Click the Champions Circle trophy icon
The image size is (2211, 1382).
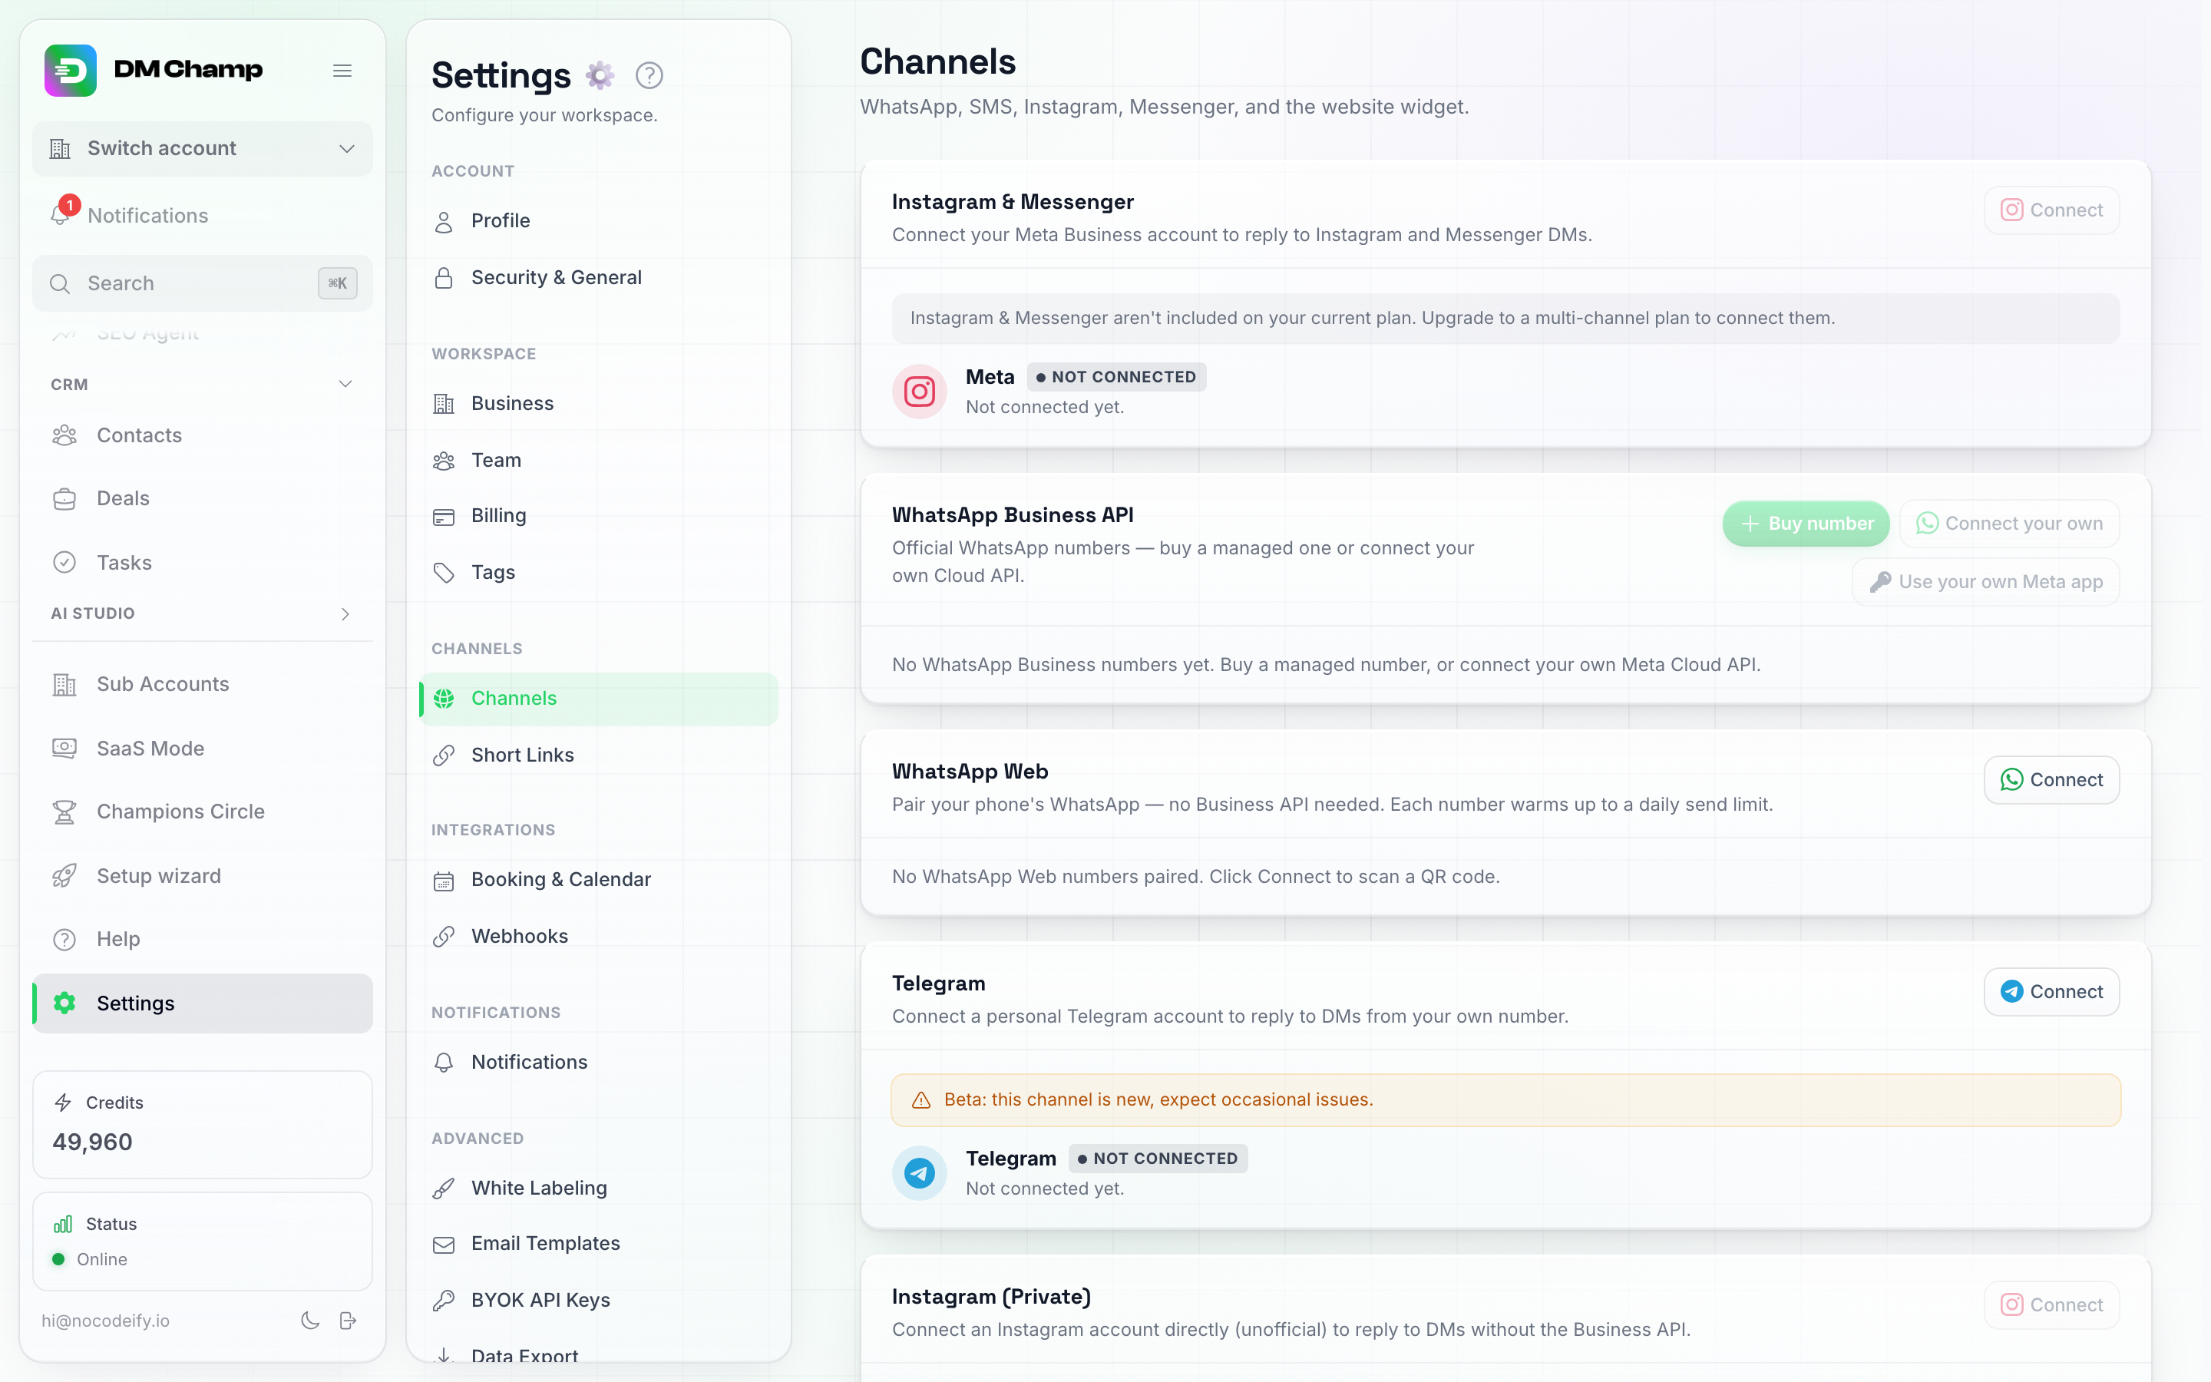coord(64,812)
